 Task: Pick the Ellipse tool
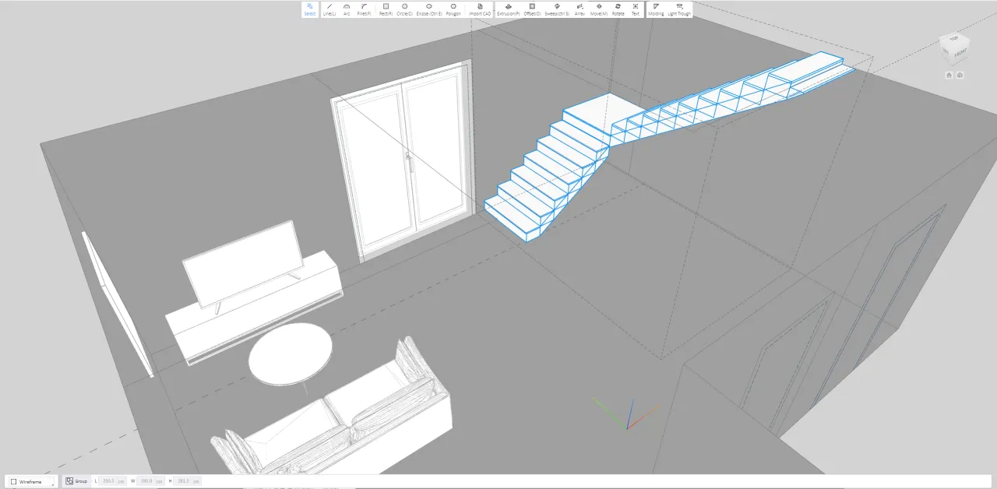click(429, 9)
